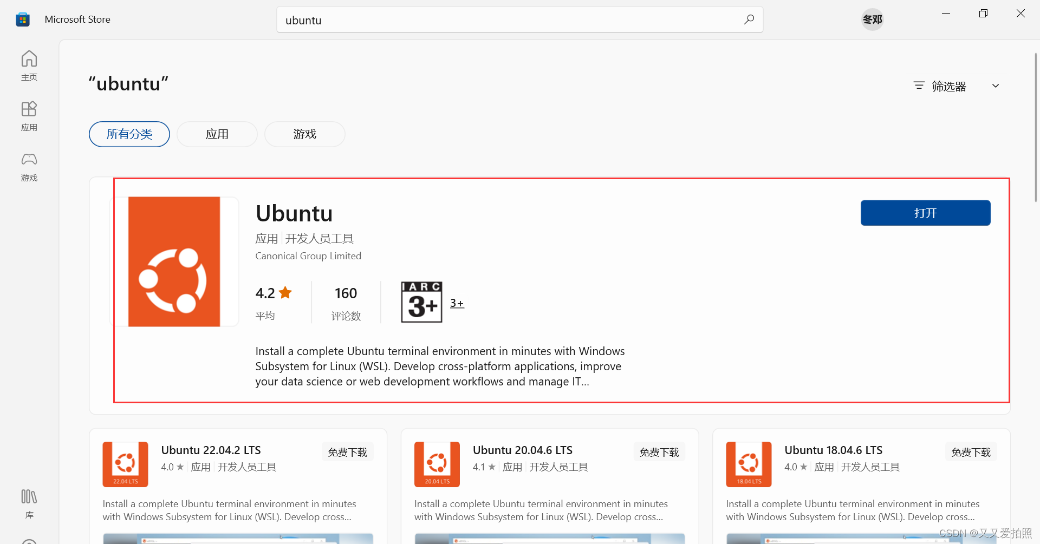
Task: Click the “ubuntu” search results heading
Action: click(128, 84)
